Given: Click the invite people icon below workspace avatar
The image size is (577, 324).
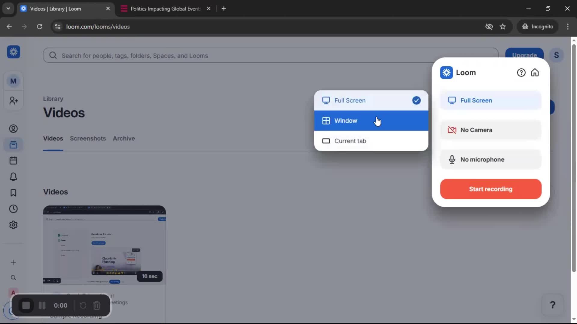Looking at the screenshot, I should pyautogui.click(x=13, y=101).
